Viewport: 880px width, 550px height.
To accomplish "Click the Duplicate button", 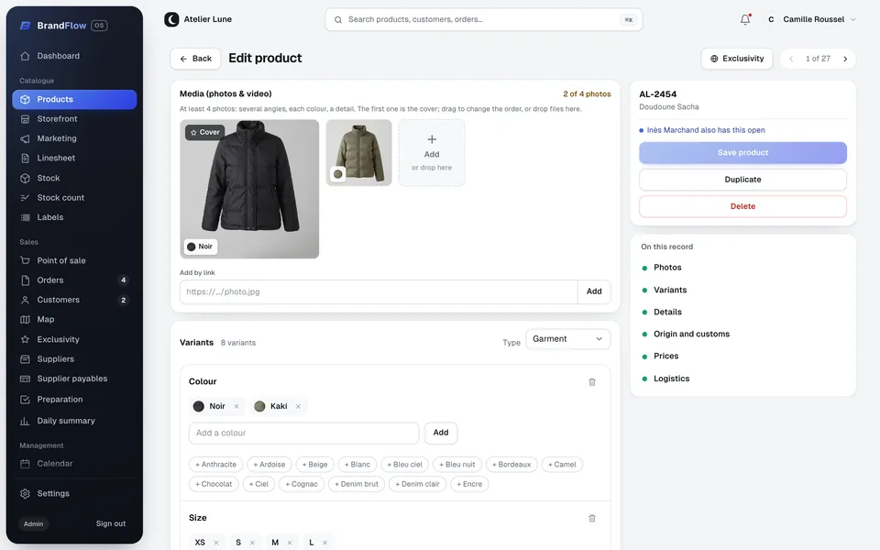I will (x=742, y=180).
